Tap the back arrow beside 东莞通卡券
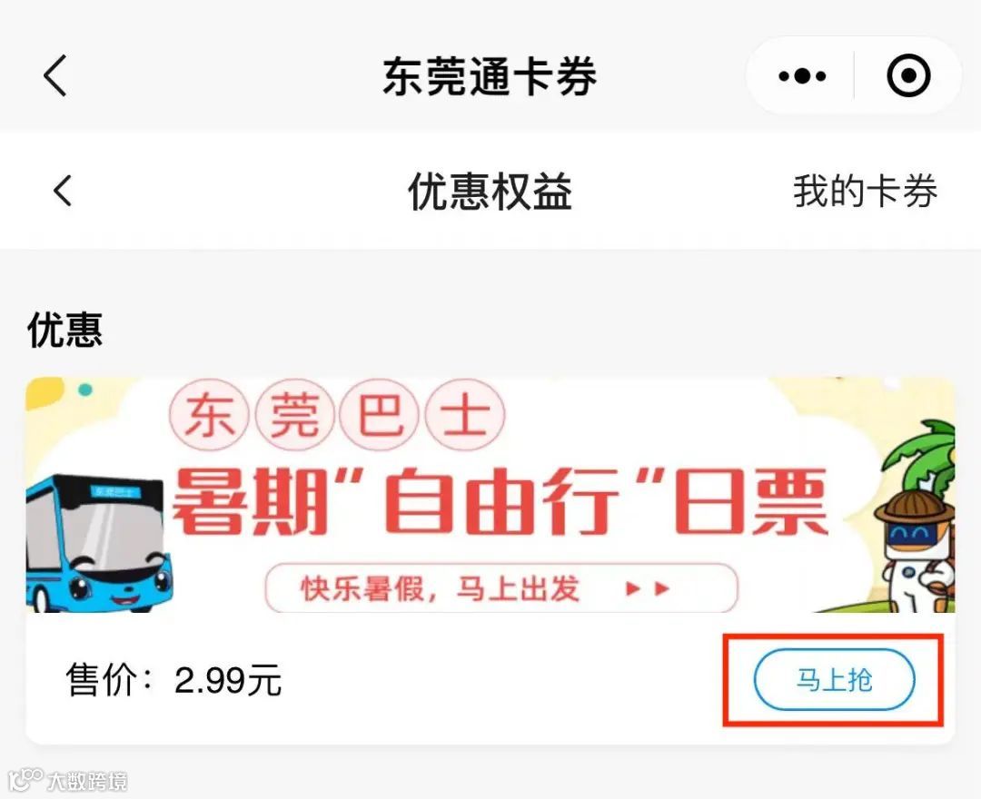Screen dimensions: 981x799 tap(55, 75)
